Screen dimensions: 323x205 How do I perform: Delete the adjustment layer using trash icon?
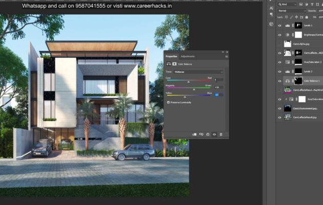[x=221, y=134]
